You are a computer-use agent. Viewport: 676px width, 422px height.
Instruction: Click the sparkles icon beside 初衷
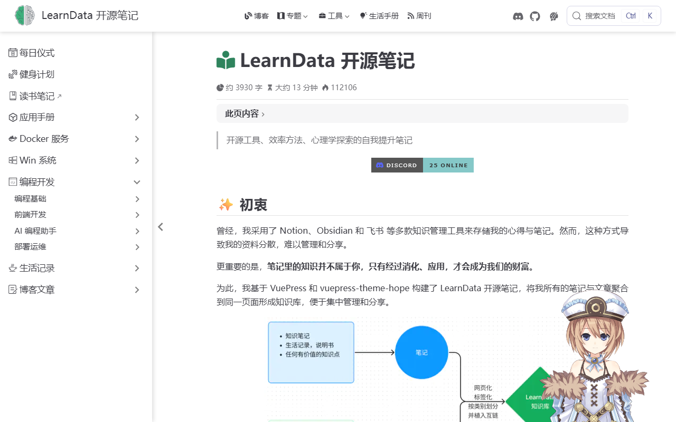pyautogui.click(x=226, y=205)
